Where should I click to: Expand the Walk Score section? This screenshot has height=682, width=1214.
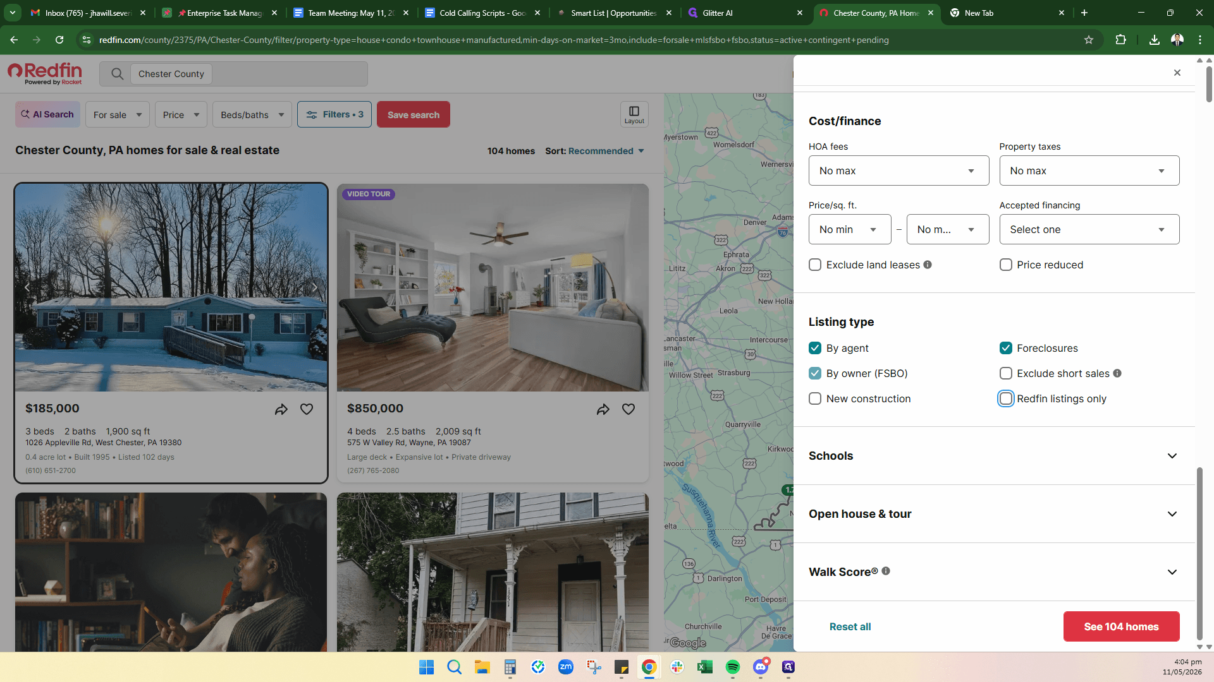pyautogui.click(x=993, y=572)
